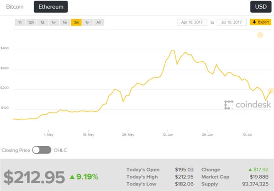Click the Today's Open label

143,170
